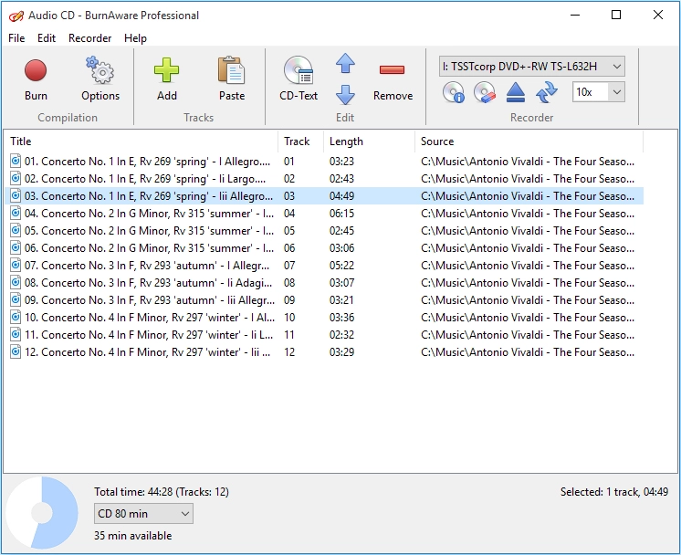The height and width of the screenshot is (555, 681).
Task: Click track number cell 09
Action: [289, 300]
